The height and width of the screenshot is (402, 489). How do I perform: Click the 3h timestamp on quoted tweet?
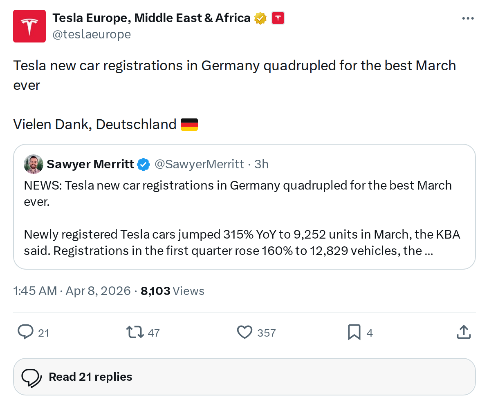tap(264, 164)
